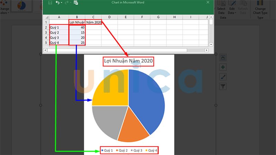
Task: Click the Undo arrow icon
Action: coord(57,3)
